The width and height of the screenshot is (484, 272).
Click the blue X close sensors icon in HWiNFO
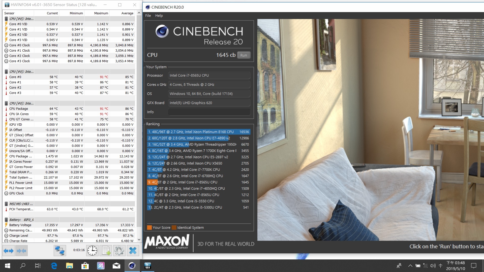pos(133,251)
